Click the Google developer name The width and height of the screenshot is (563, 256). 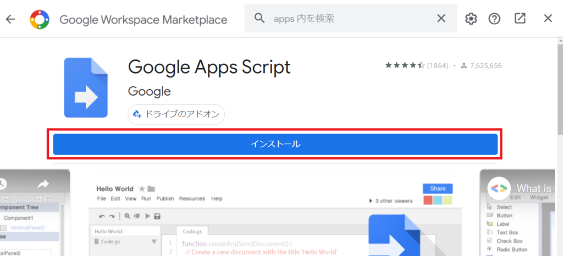[x=149, y=91]
